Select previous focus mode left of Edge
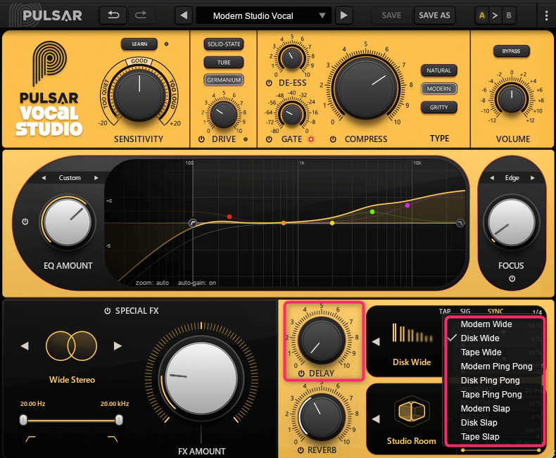The width and height of the screenshot is (556, 458). pos(492,178)
